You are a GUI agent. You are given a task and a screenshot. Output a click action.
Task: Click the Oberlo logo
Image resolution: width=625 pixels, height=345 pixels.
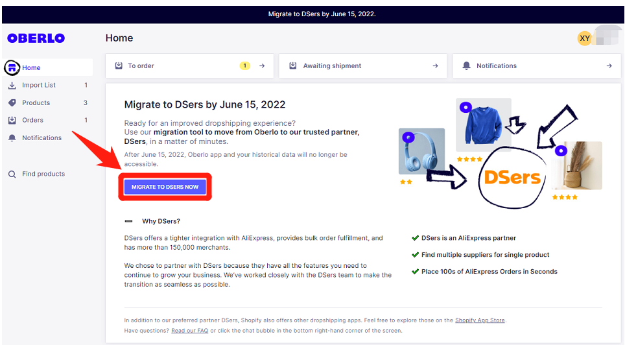[36, 38]
